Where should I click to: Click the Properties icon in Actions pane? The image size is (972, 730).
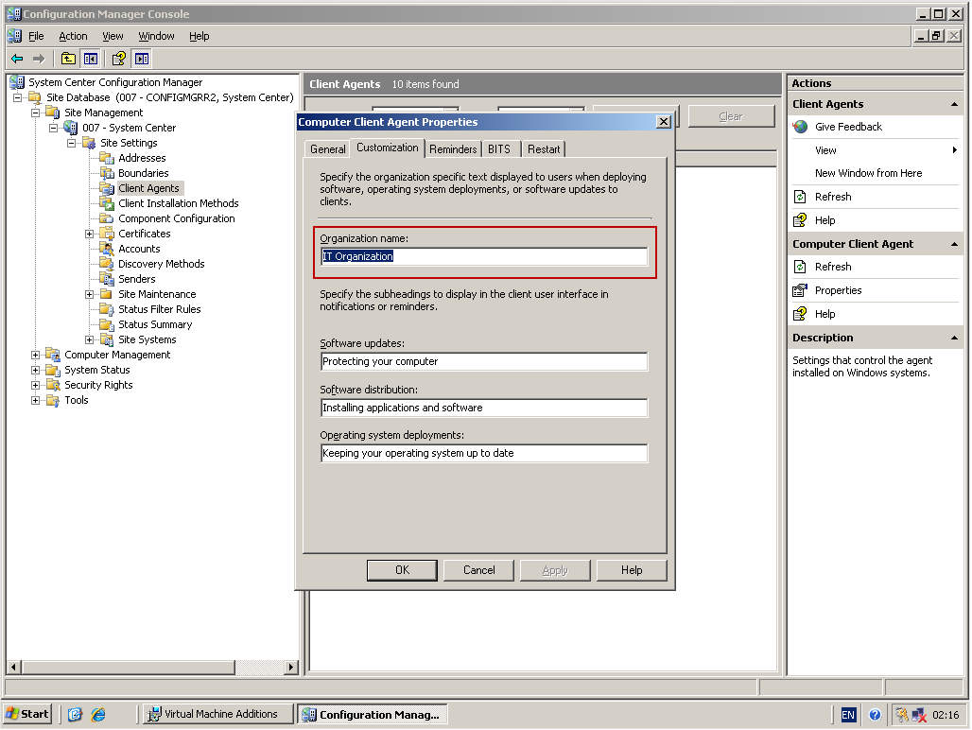pos(801,290)
